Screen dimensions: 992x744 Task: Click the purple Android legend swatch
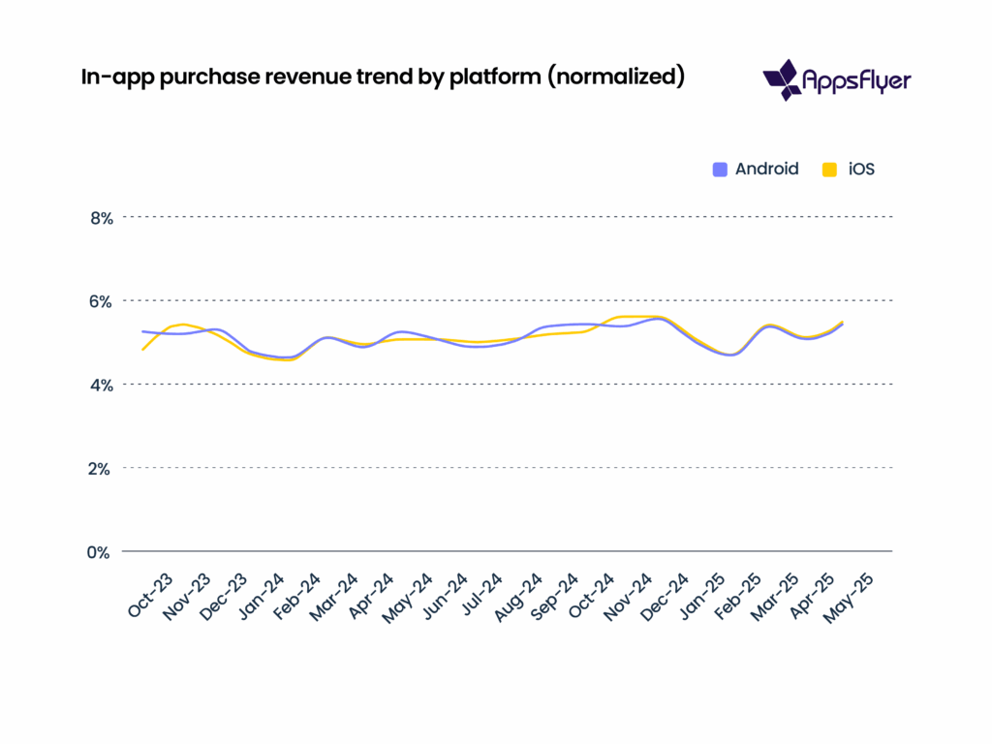[x=720, y=169]
